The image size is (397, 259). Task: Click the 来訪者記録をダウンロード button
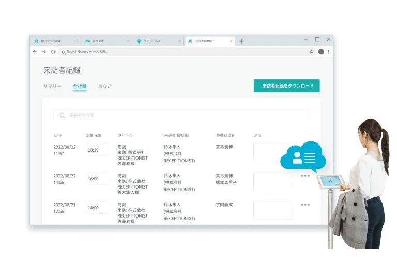coord(286,86)
